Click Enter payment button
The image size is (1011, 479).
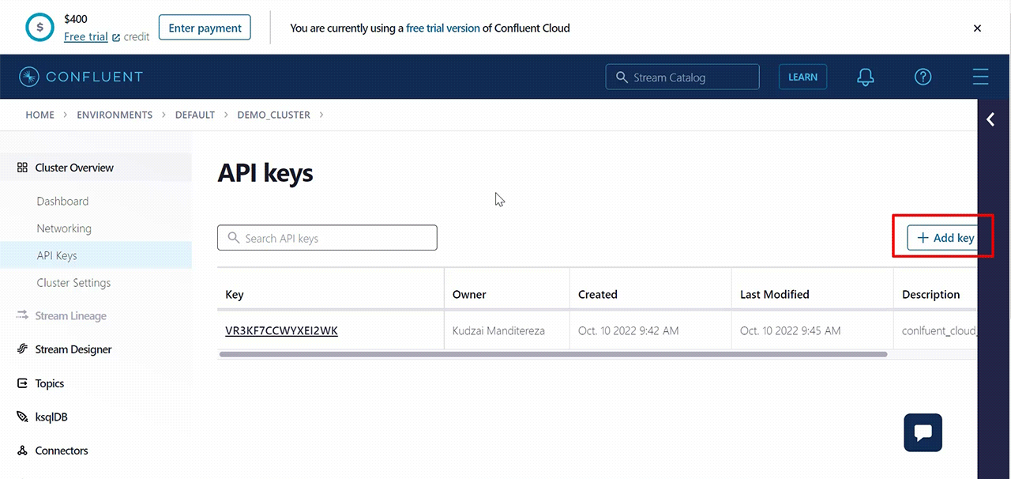[205, 28]
